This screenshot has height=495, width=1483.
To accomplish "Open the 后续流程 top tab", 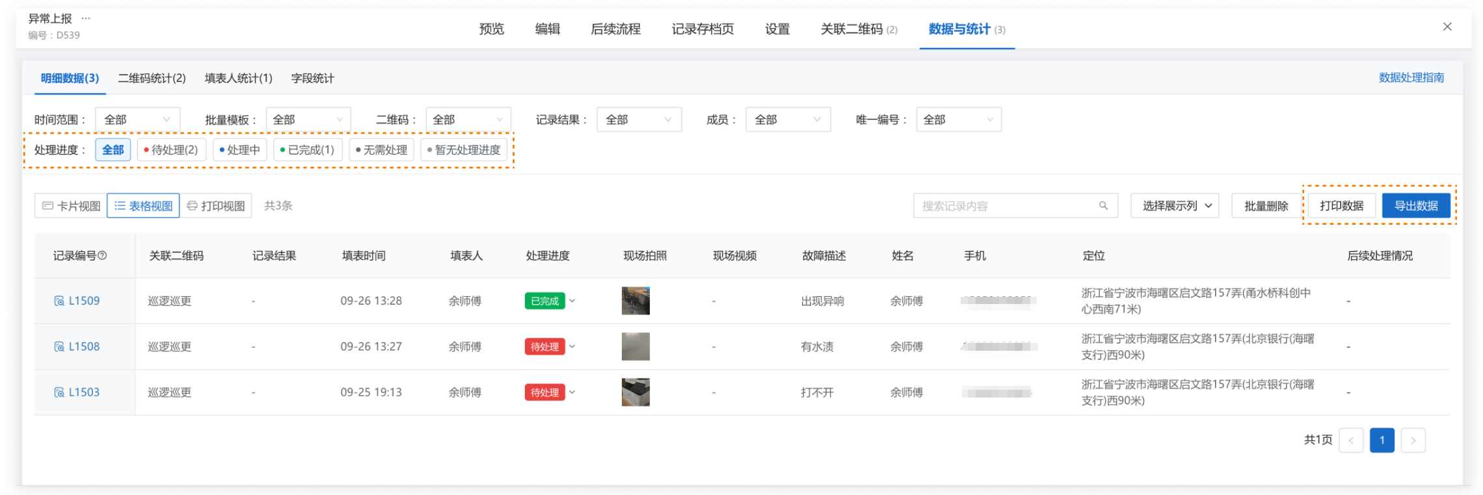I will [615, 29].
